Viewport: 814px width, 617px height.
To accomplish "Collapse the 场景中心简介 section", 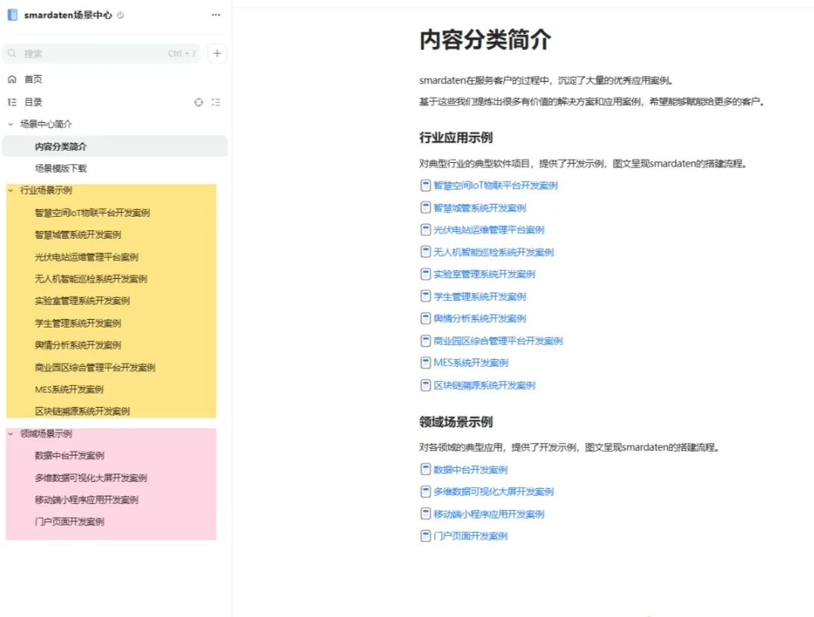I will [9, 124].
